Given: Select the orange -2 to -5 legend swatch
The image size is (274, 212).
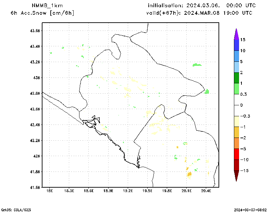Looking at the screenshot, I should (236, 143).
